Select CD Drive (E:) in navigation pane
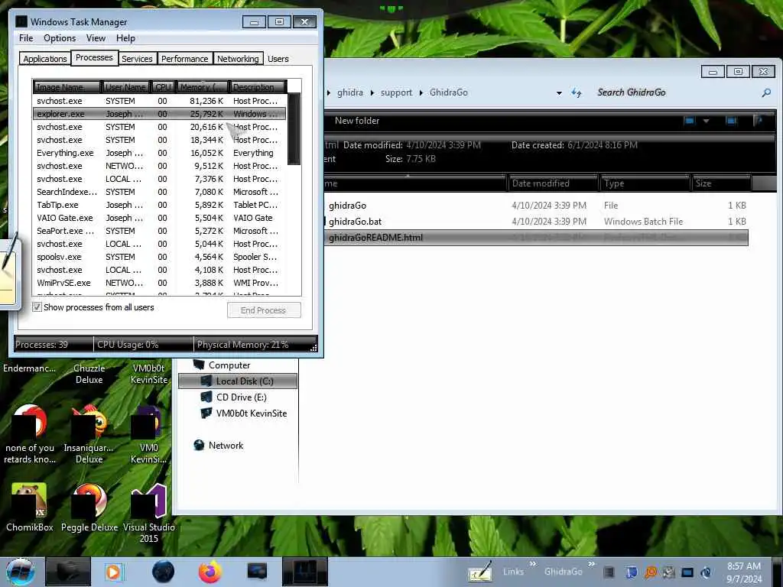783x587 pixels. [x=234, y=397]
